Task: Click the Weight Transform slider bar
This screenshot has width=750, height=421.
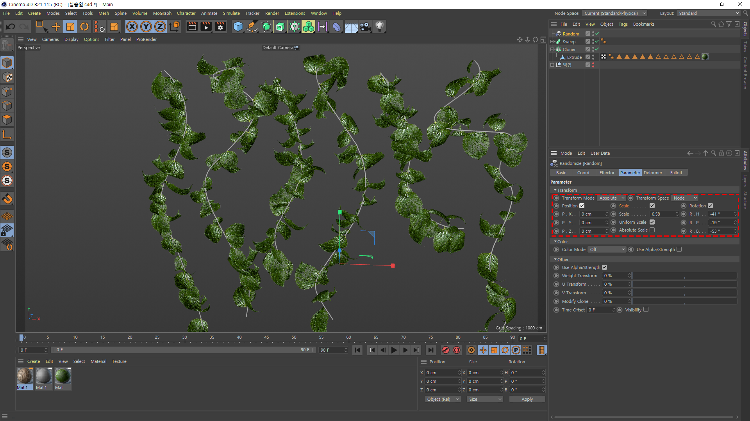Action: click(x=684, y=276)
